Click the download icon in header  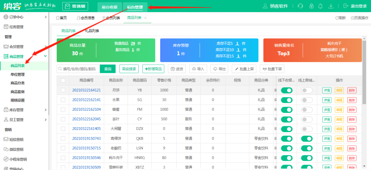331,6
